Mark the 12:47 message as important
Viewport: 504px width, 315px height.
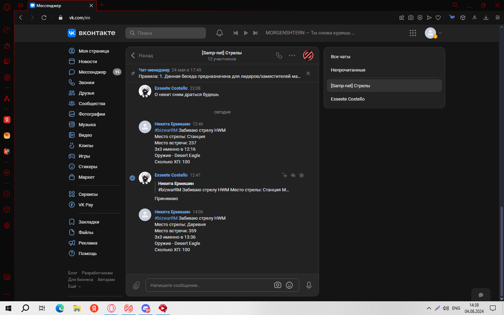[302, 175]
